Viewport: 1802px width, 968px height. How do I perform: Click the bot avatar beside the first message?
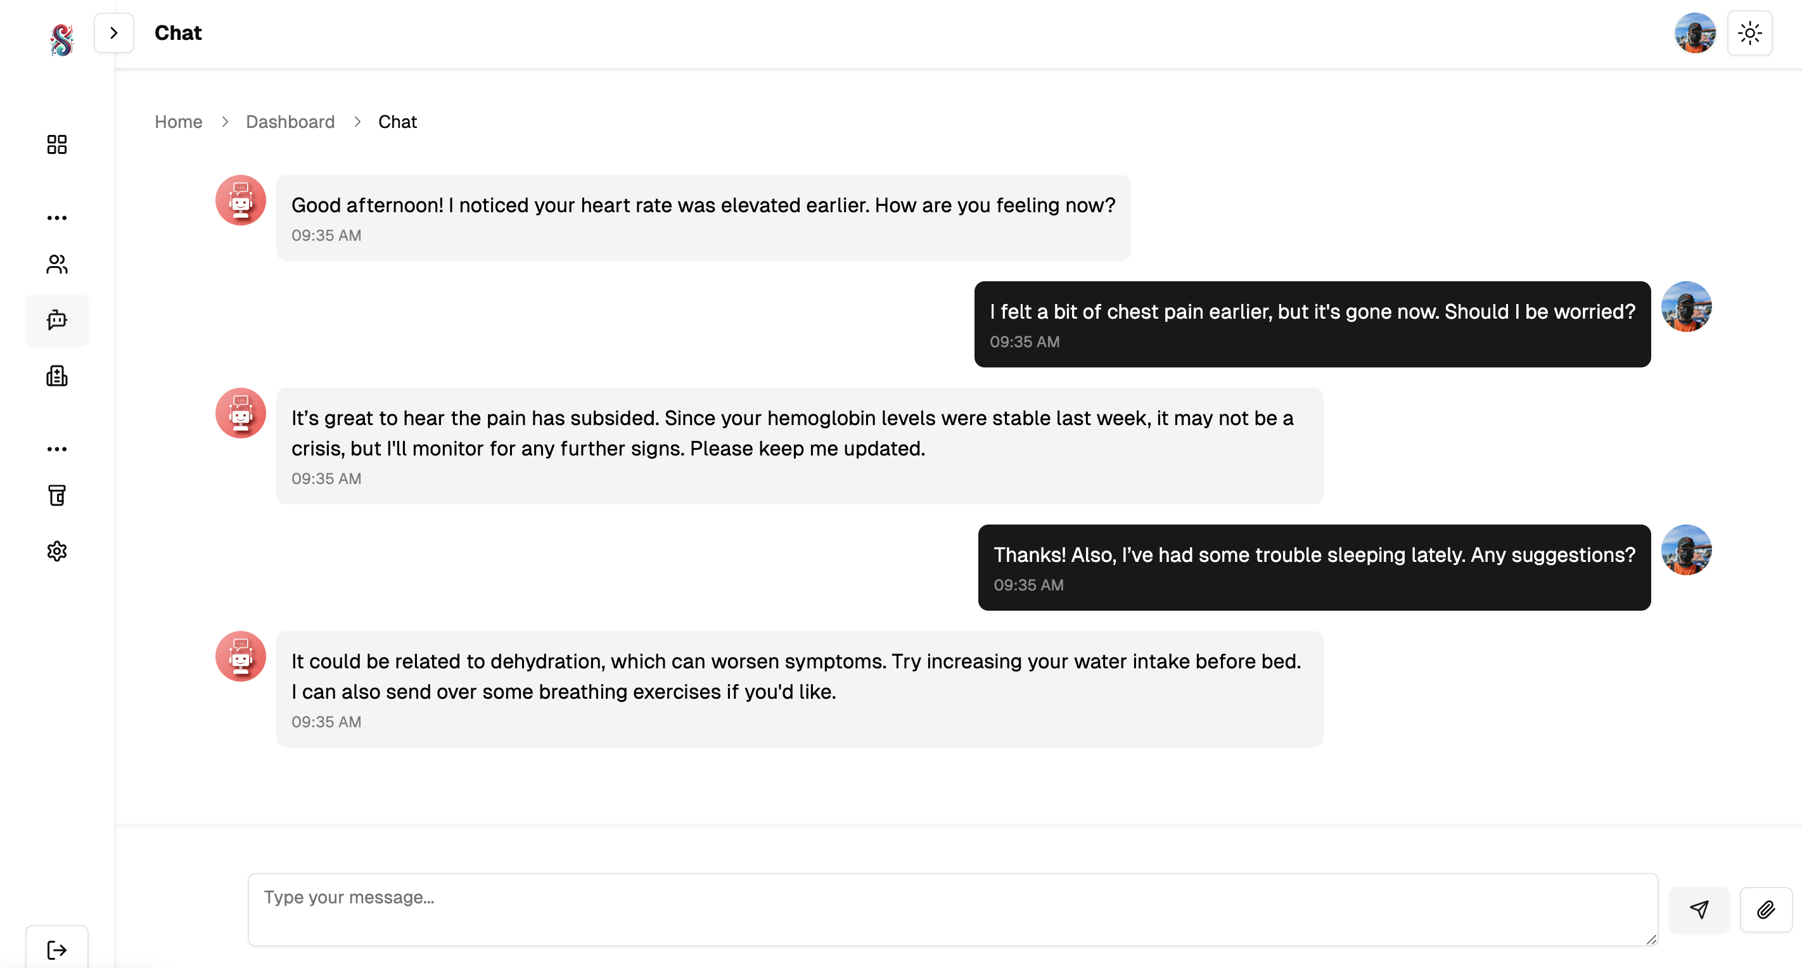[241, 200]
